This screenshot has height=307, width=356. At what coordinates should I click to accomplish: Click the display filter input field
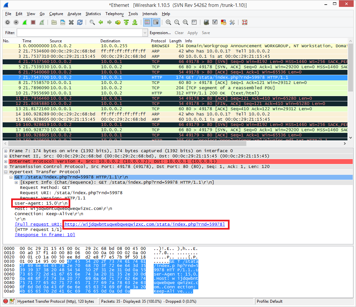click(x=80, y=33)
